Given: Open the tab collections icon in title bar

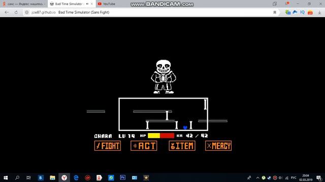Looking at the screenshot, I should pos(275,4).
